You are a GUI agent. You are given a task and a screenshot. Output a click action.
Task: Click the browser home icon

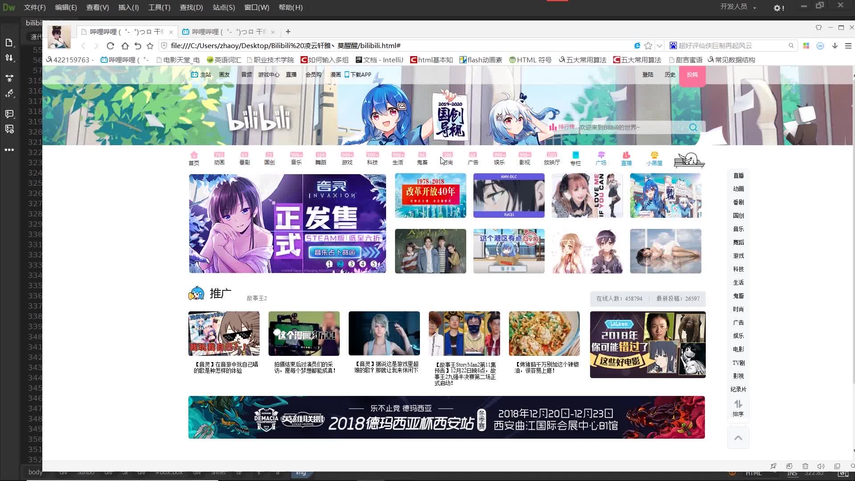(125, 46)
